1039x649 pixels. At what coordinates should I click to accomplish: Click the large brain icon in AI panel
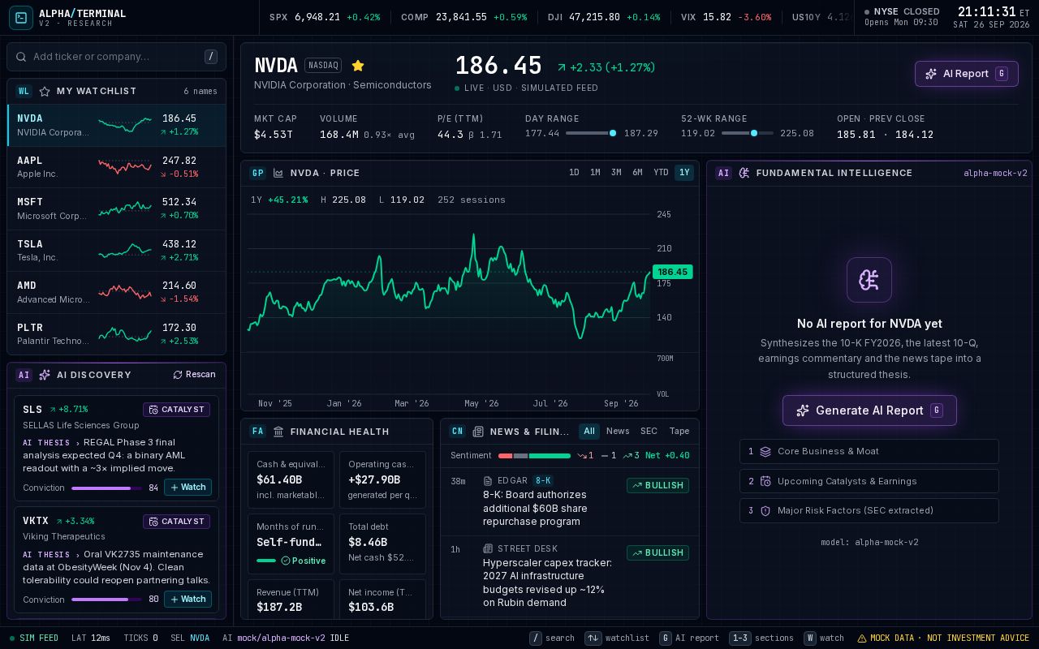tap(869, 280)
